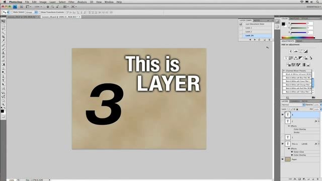Click the foreground color in Color panel
322x181 pixels.
pos(283,24)
